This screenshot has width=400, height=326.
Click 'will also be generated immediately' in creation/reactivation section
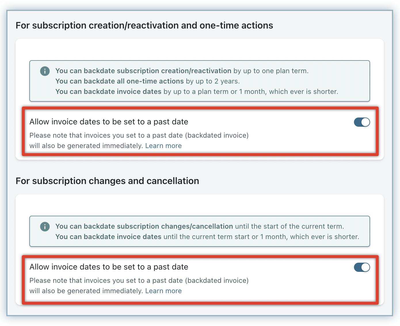coord(86,146)
